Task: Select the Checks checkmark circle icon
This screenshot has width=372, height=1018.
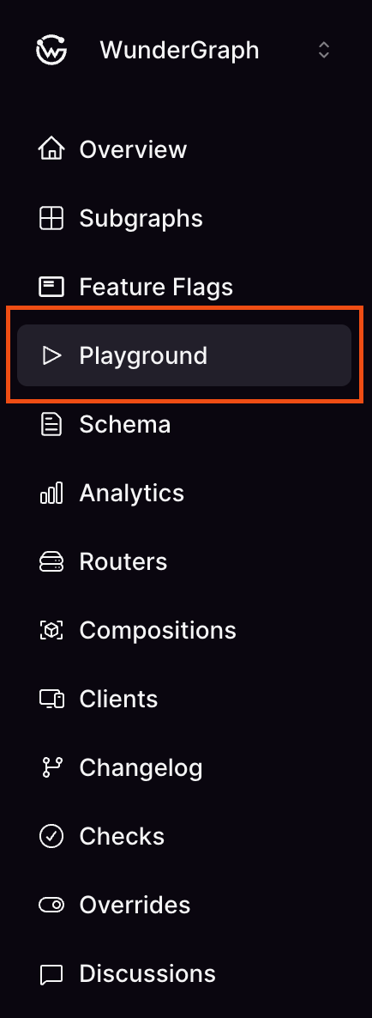Action: coord(51,836)
